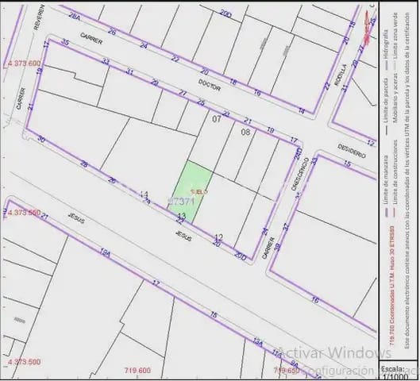Click street number 35

(x=65, y=42)
